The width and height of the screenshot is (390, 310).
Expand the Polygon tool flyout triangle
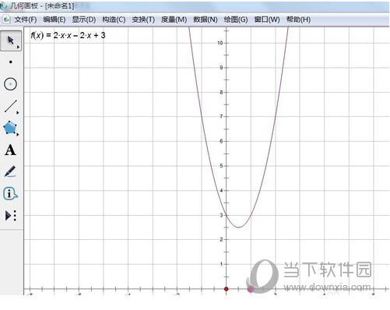click(18, 135)
